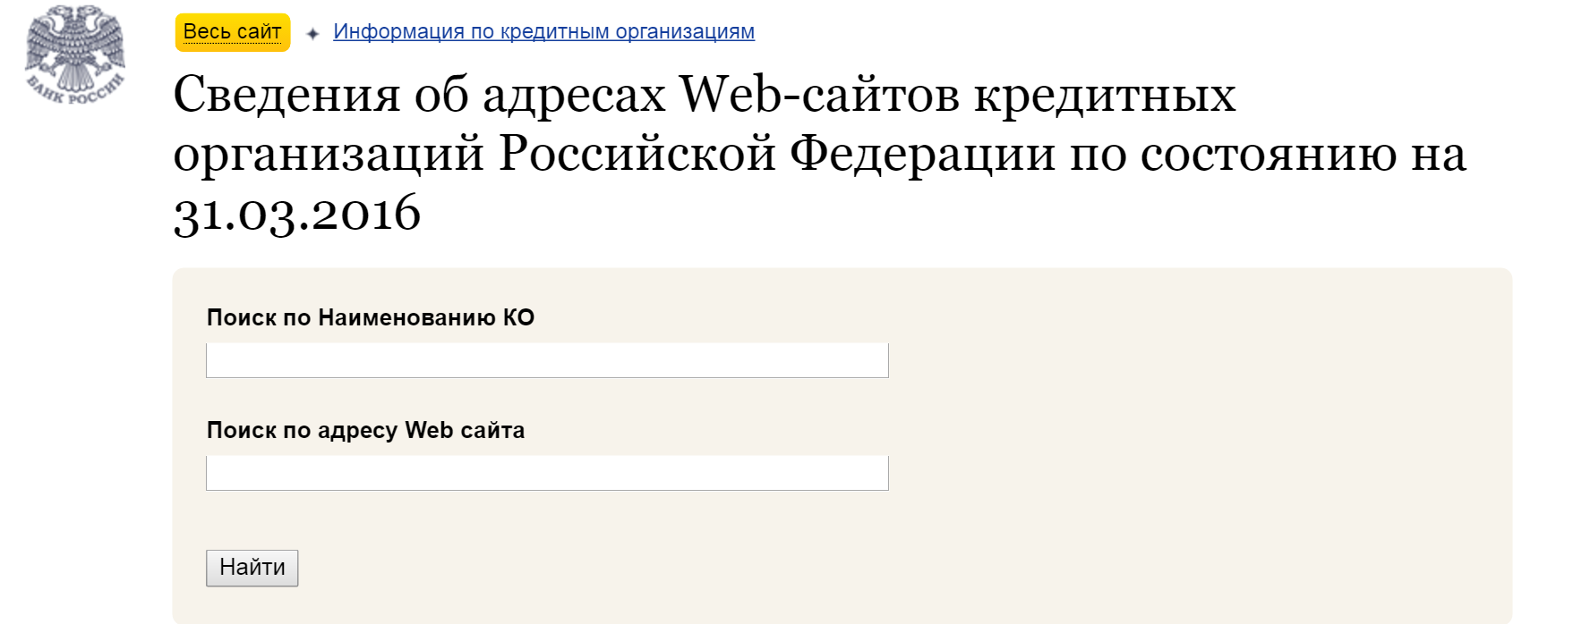Click the 'Поиск по Наименованию КО' label
This screenshot has height=624, width=1573.
371,317
